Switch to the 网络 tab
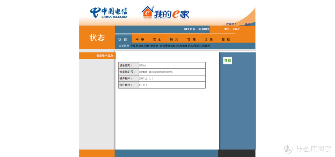This screenshot has width=335, height=157. [x=140, y=39]
